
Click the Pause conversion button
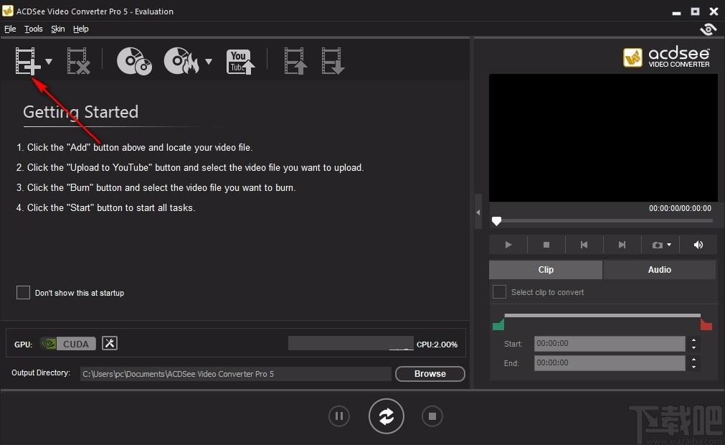coord(339,416)
